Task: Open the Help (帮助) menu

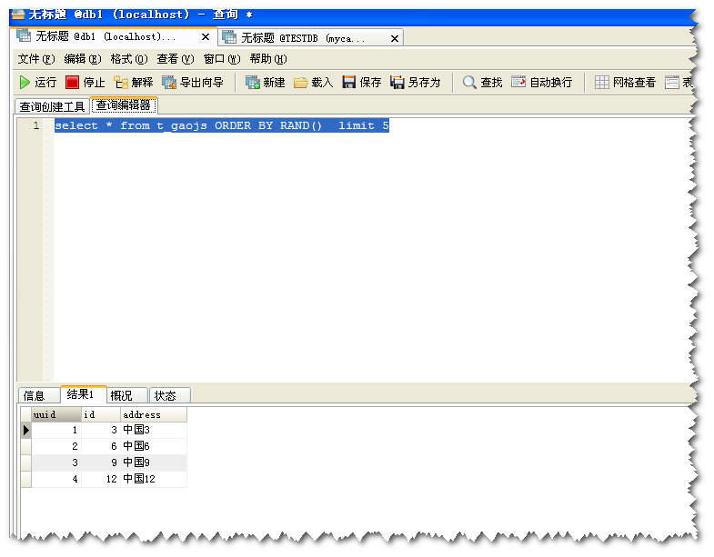Action: (x=268, y=59)
